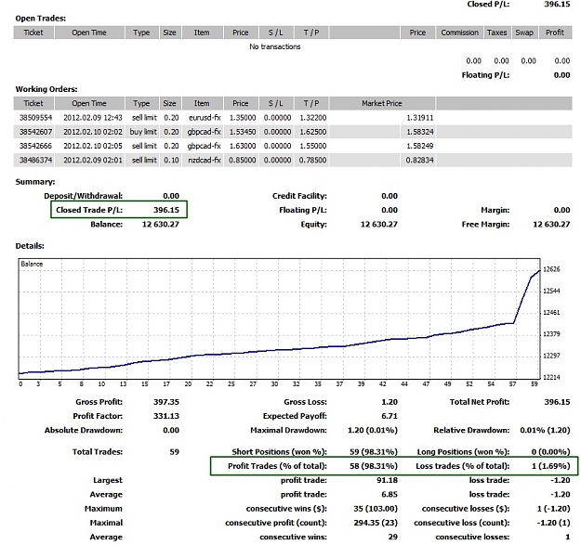Select ticket number 38509554
The width and height of the screenshot is (581, 545).
point(35,118)
